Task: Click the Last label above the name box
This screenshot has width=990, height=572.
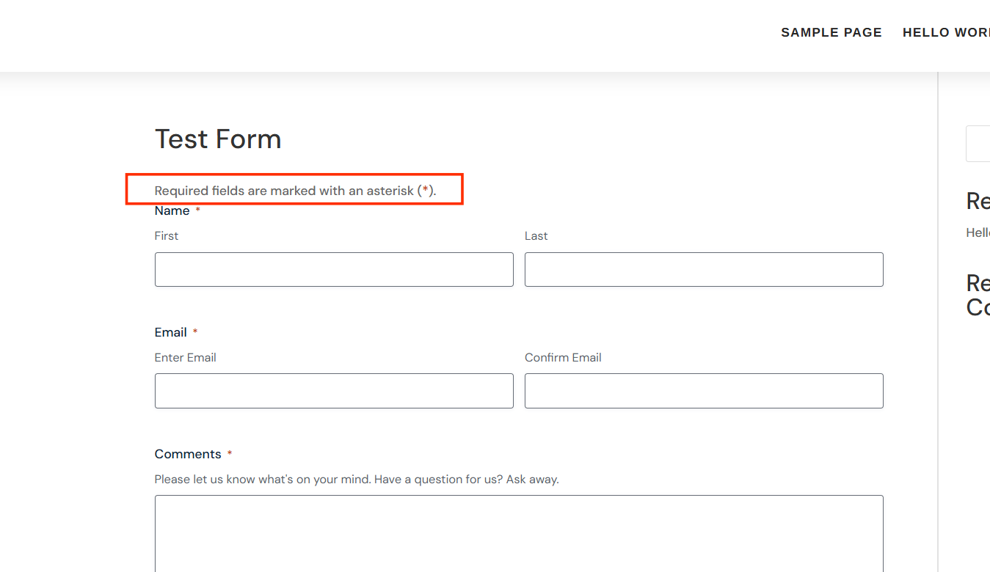Action: click(536, 235)
